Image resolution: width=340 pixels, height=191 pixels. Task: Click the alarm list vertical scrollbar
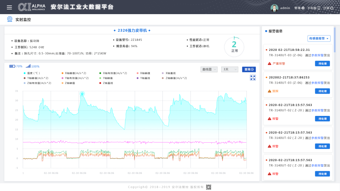click(x=335, y=39)
